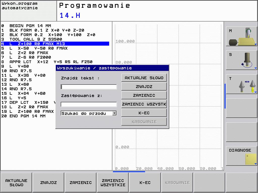This screenshot has width=258, height=193.
Task: Select line 10 RND R7.5
Action: click(17, 71)
